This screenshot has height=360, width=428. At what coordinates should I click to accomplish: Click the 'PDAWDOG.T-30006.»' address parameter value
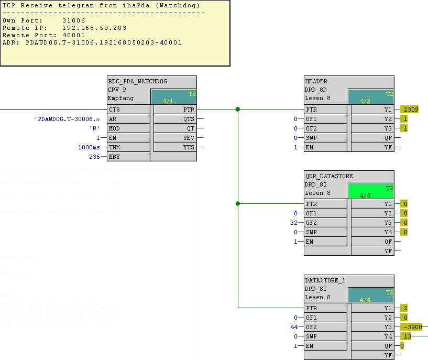pyautogui.click(x=67, y=119)
